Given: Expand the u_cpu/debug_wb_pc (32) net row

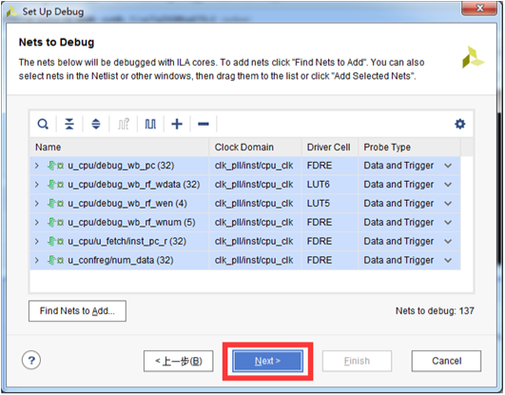Looking at the screenshot, I should click(x=37, y=166).
